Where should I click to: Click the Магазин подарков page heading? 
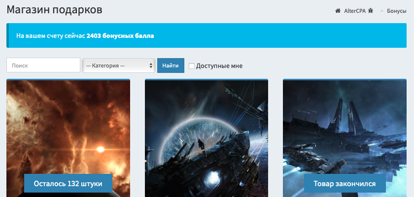click(54, 10)
